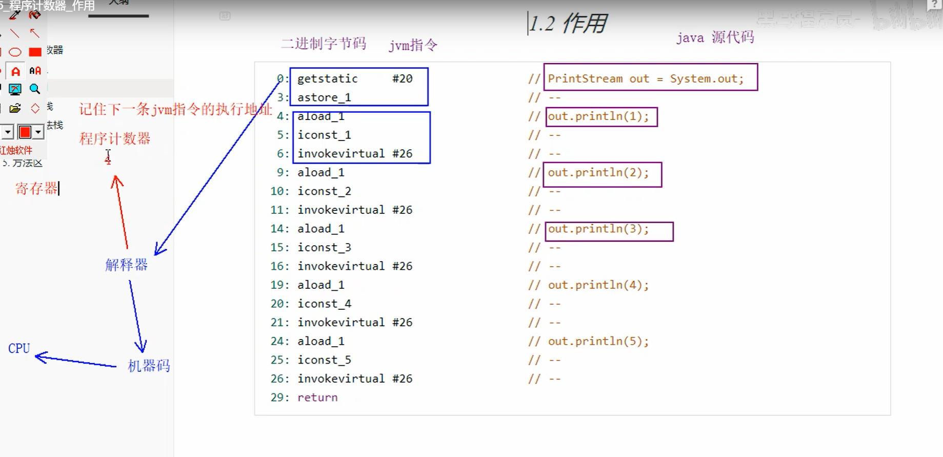
Task: Expand the dropdown arrow left of the red swatch
Action: (x=7, y=132)
